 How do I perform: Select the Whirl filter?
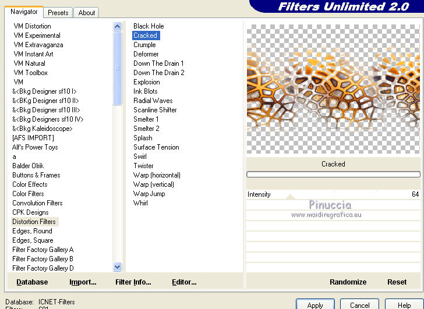[140, 203]
